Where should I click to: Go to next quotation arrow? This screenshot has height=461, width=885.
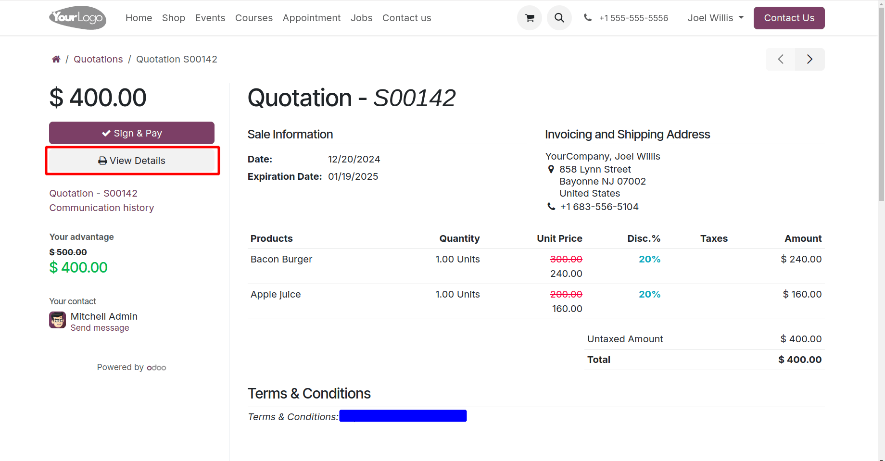click(810, 59)
